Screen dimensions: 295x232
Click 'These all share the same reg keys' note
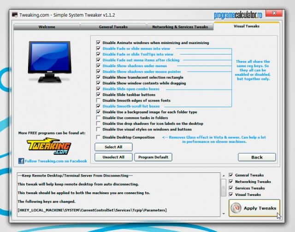tap(253, 70)
